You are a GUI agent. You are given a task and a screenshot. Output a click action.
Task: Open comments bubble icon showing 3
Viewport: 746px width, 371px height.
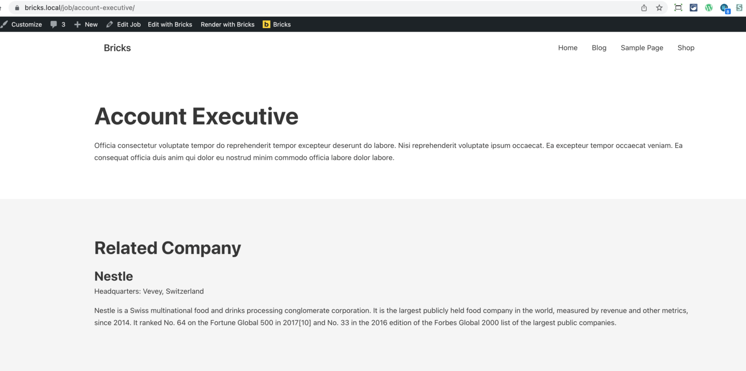click(x=54, y=24)
